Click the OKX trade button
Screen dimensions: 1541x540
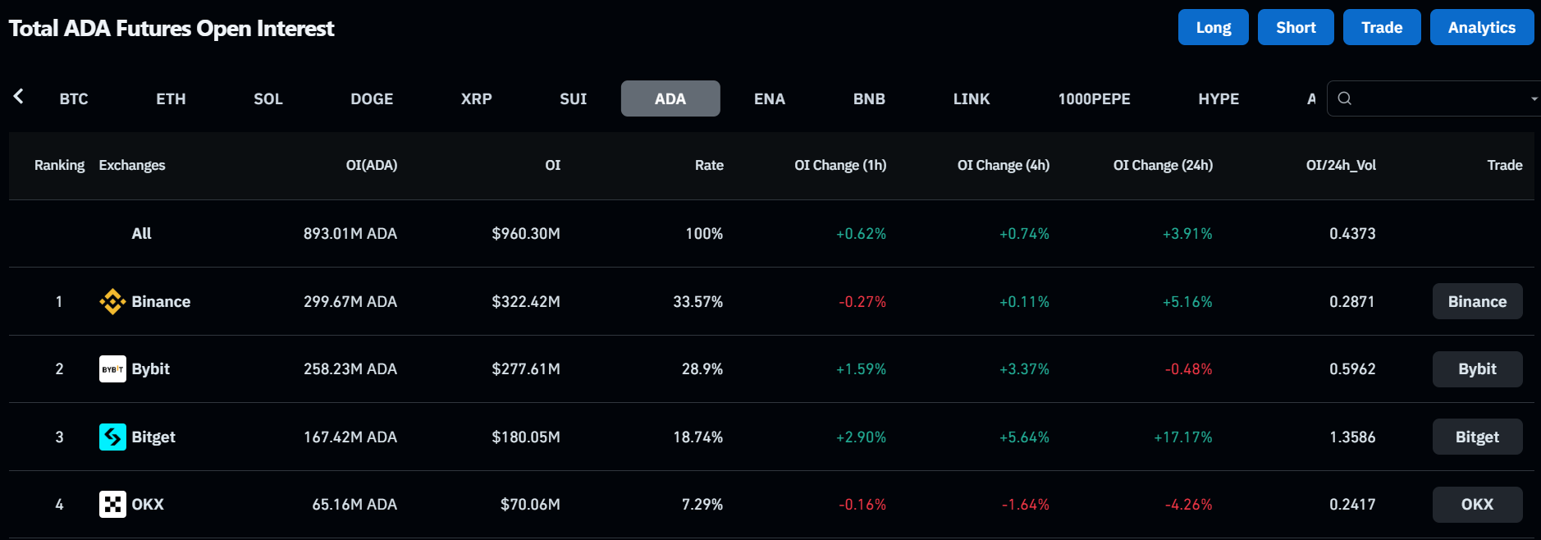click(x=1477, y=505)
